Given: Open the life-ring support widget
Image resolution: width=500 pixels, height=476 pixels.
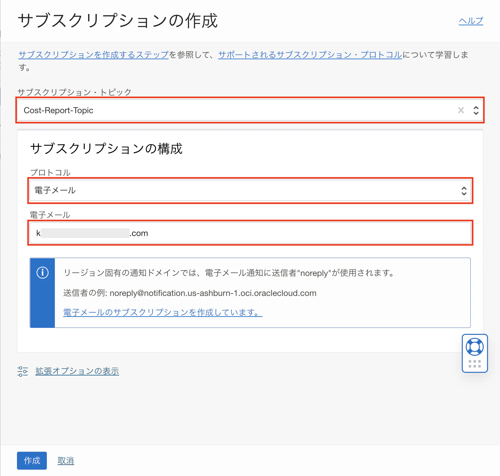Looking at the screenshot, I should tap(475, 347).
